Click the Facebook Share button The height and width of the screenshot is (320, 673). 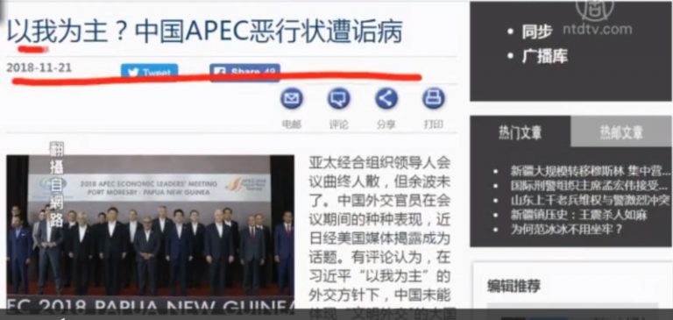click(244, 72)
